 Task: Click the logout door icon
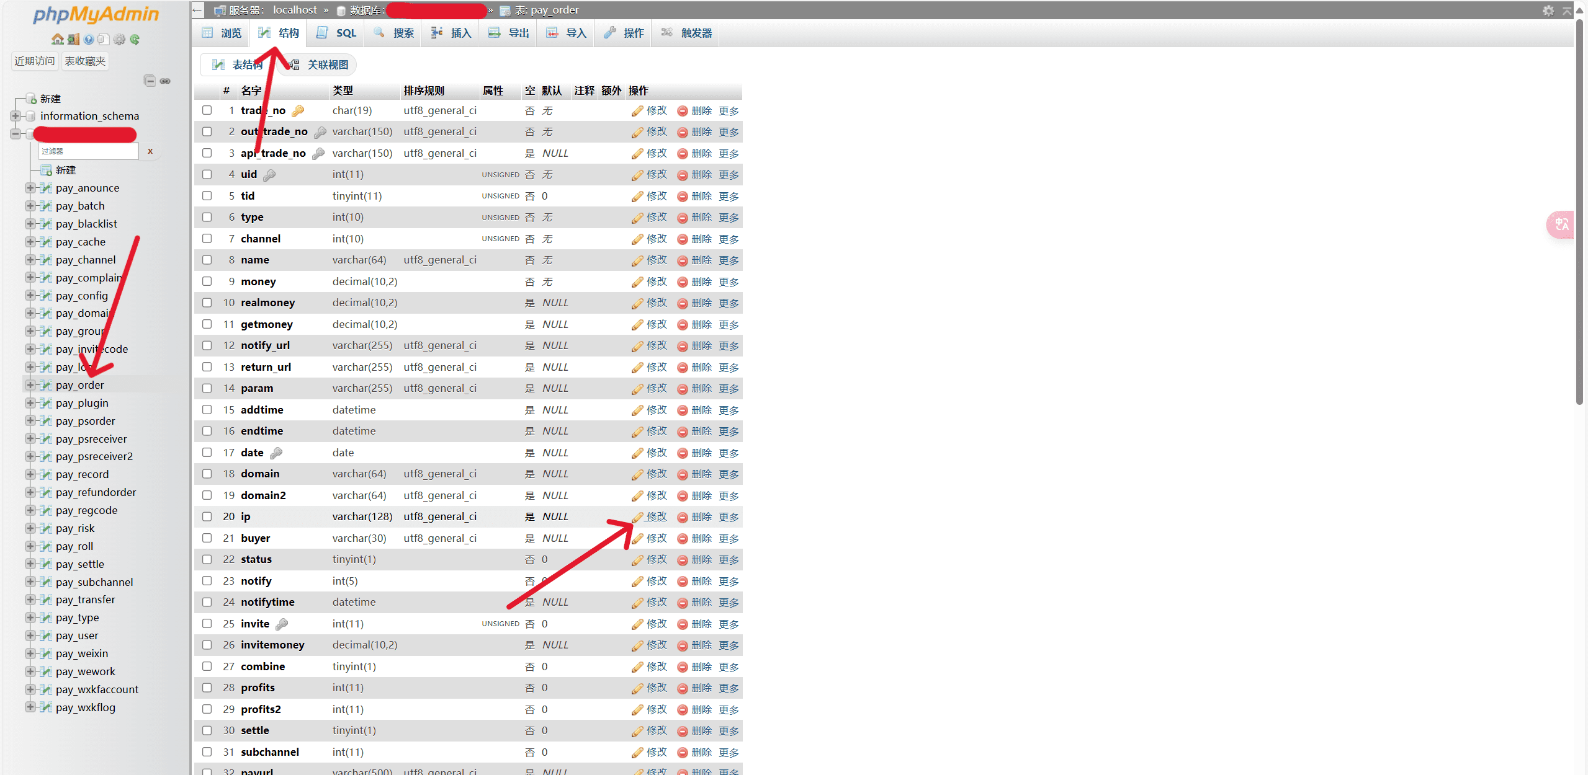(x=73, y=40)
